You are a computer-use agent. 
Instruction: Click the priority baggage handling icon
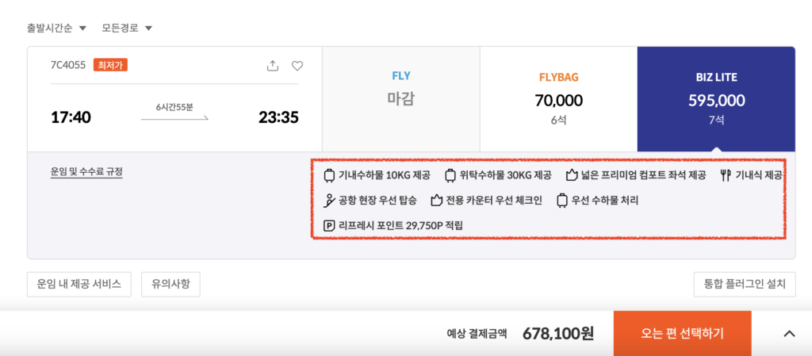[561, 201]
